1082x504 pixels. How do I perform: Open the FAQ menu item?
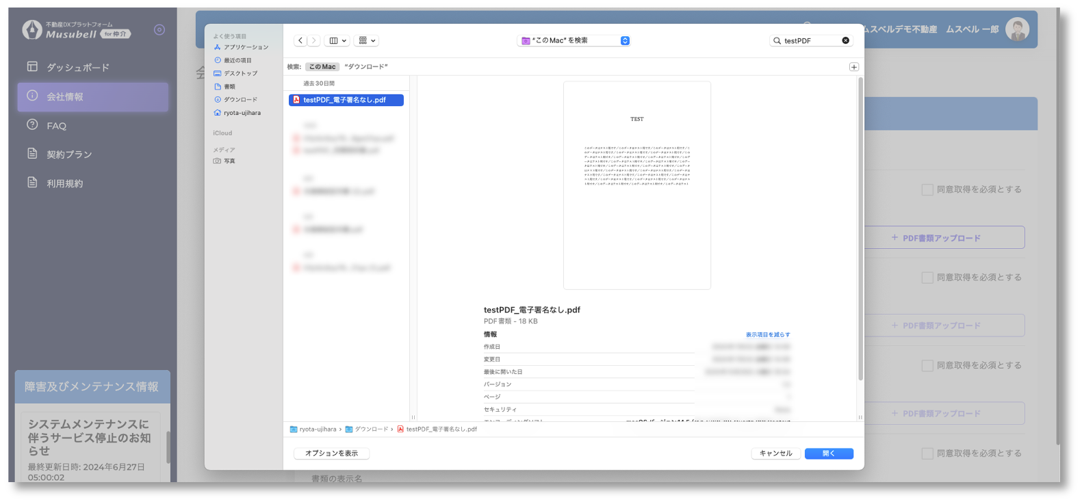[56, 126]
